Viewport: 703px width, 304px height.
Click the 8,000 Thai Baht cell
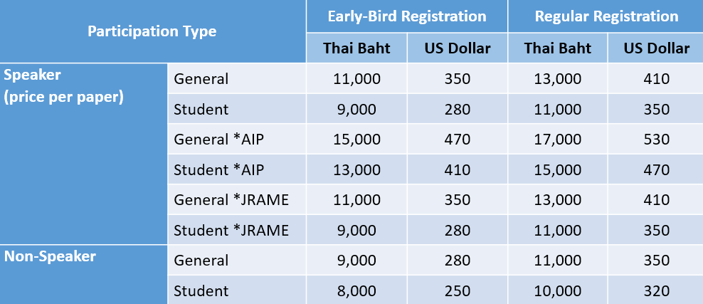[x=356, y=290]
